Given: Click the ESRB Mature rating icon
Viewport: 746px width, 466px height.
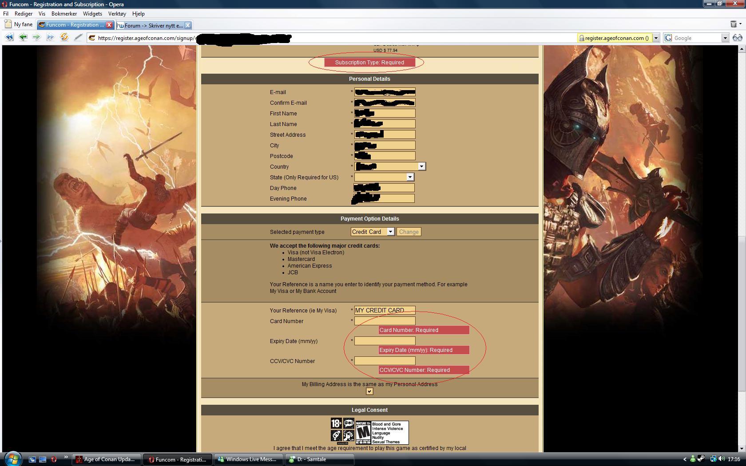Looking at the screenshot, I should click(363, 433).
